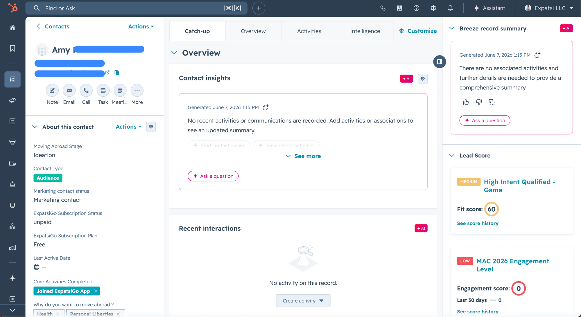Click the create plus button in top bar
Image resolution: width=581 pixels, height=317 pixels.
pos(259,8)
